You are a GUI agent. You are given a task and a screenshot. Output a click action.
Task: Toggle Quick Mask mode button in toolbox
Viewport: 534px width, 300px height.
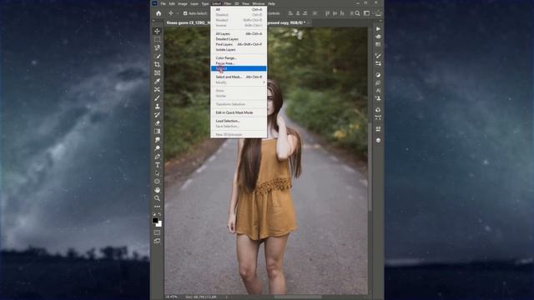157,232
